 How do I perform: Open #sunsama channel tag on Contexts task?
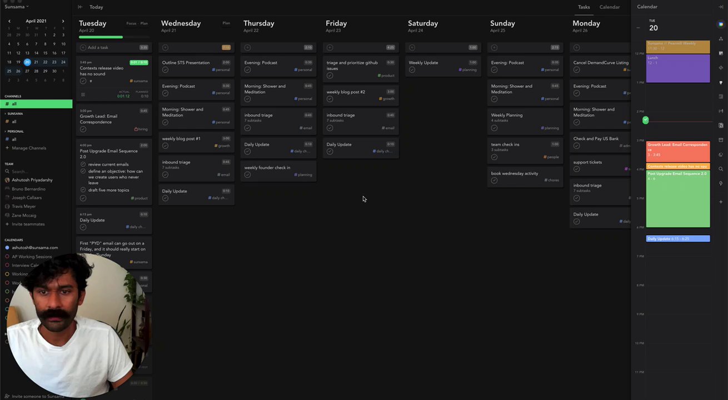point(140,81)
